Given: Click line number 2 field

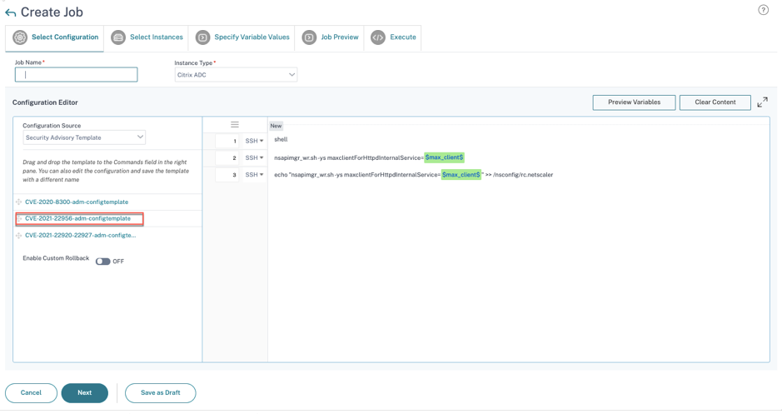Looking at the screenshot, I should (227, 158).
